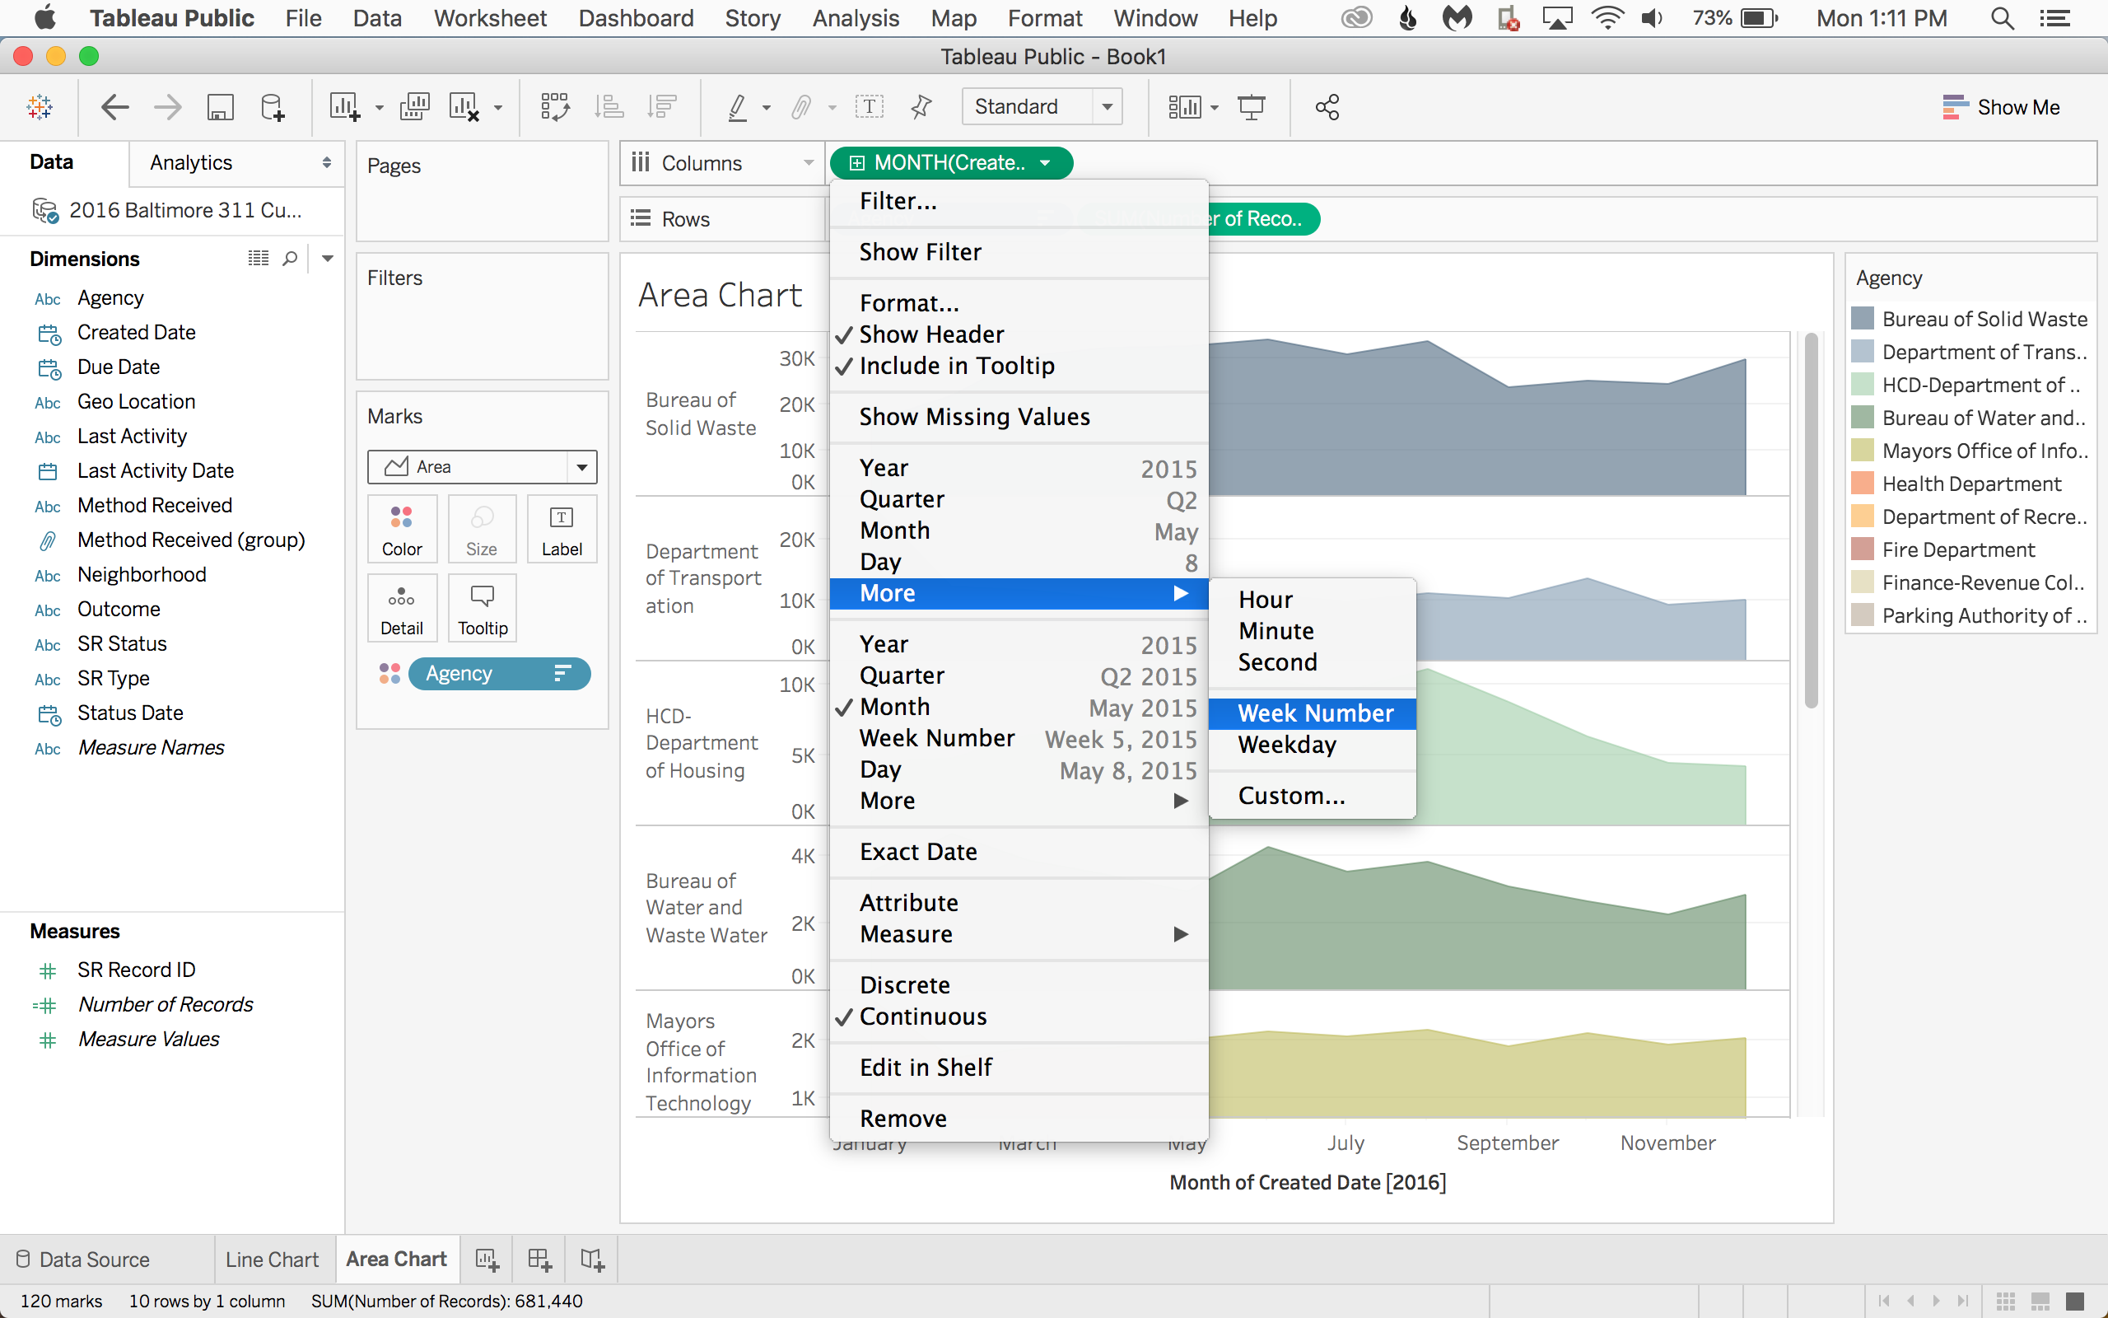Open the new worksheet icon dropdown arrow
Image resolution: width=2108 pixels, height=1318 pixels.
click(x=379, y=108)
